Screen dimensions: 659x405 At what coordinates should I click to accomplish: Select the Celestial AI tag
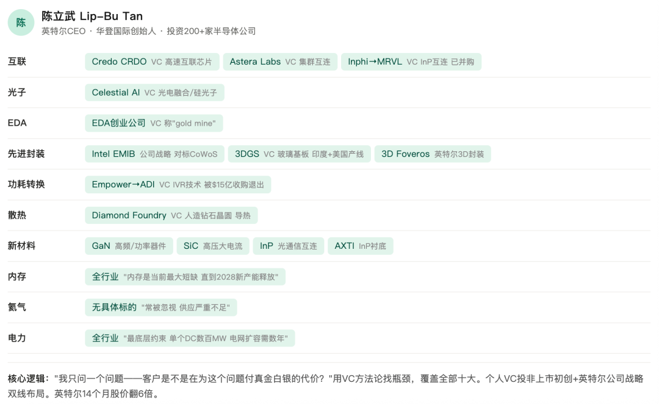tap(154, 93)
